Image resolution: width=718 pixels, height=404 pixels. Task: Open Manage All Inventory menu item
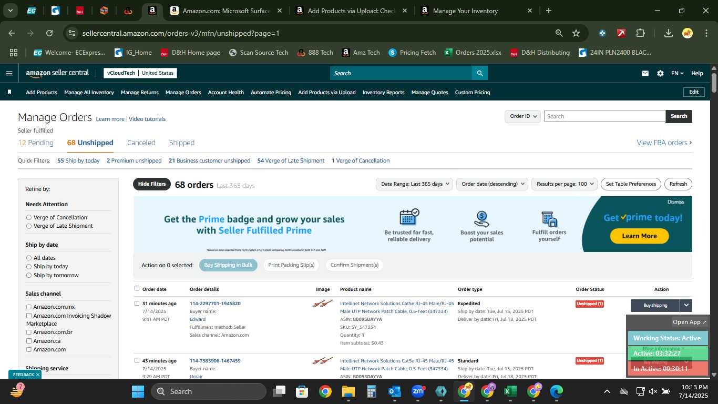[x=89, y=92]
